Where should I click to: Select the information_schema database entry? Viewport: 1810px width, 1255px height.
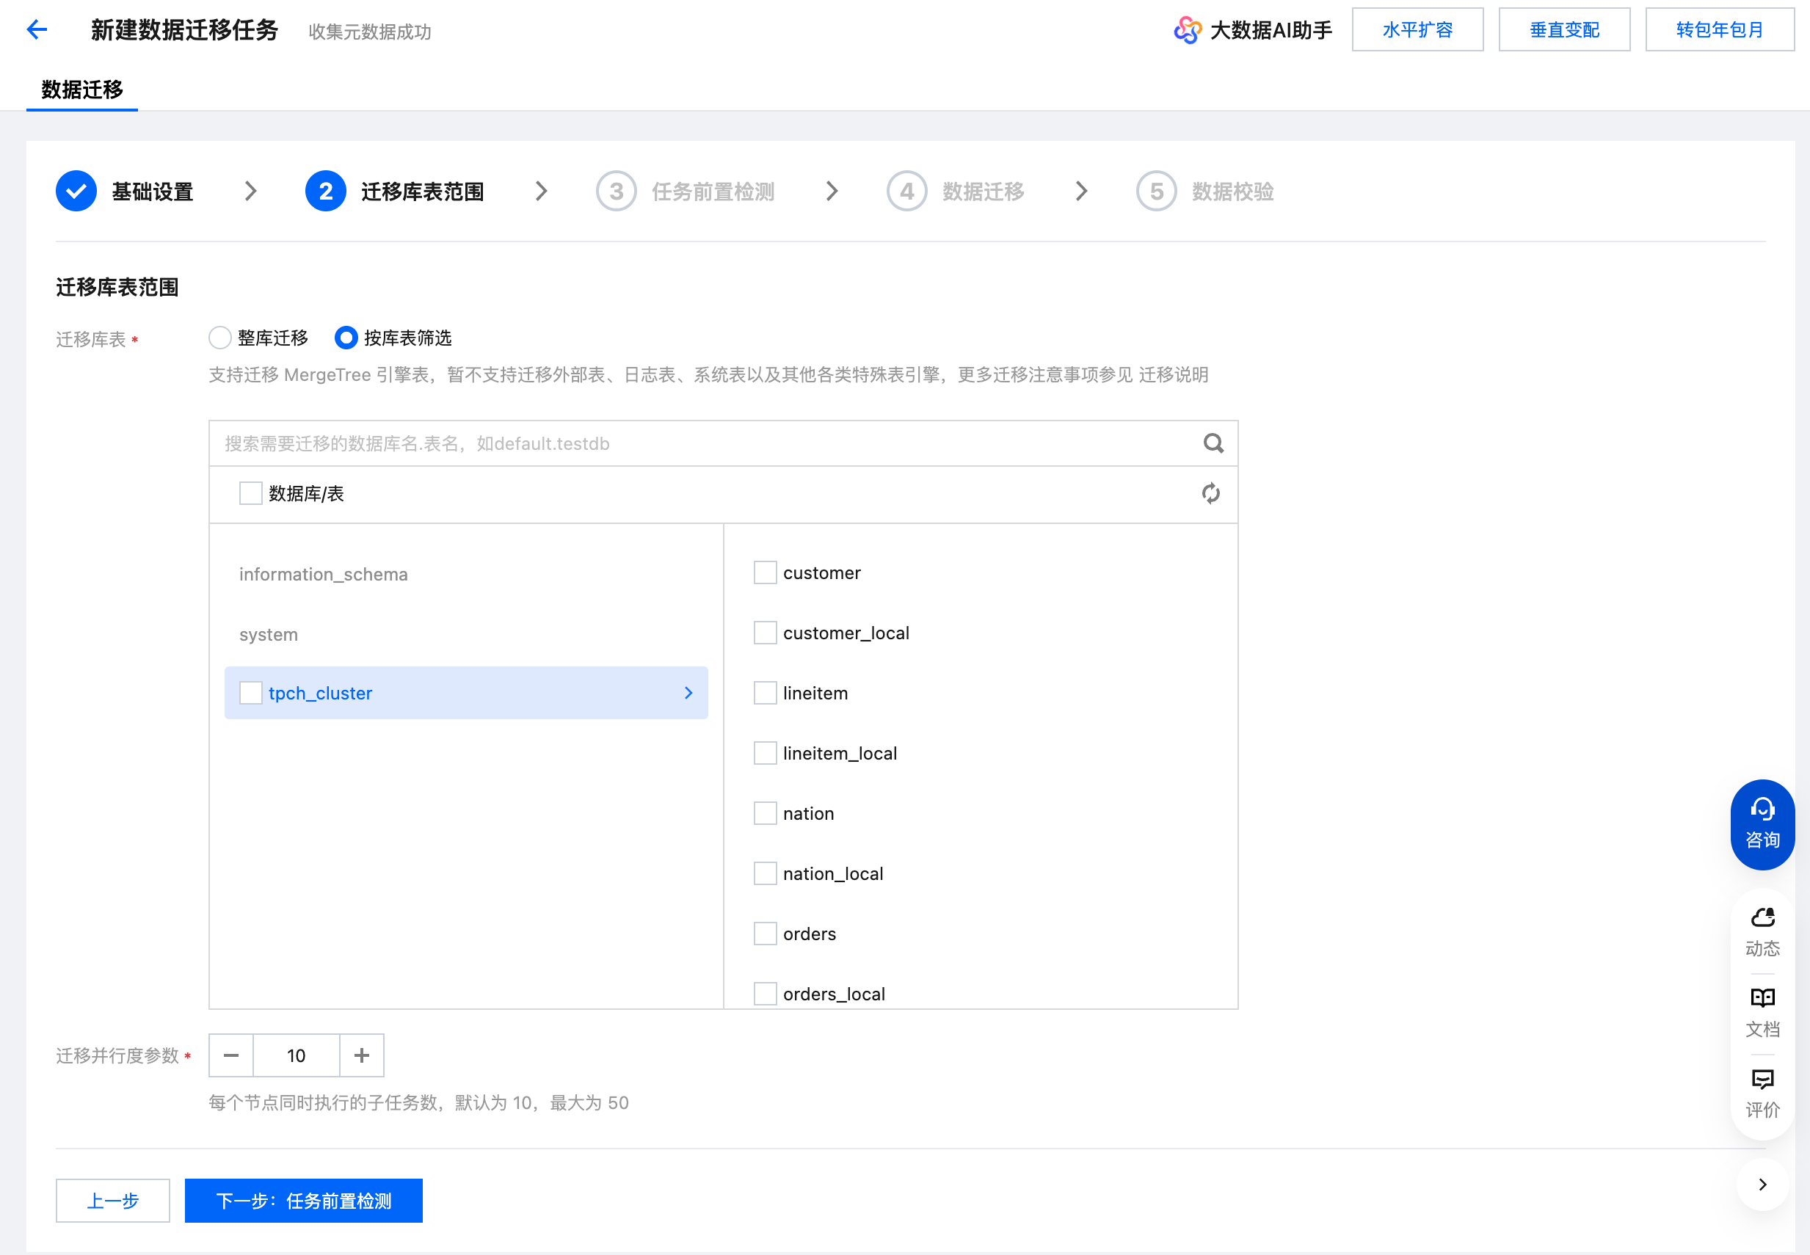click(323, 574)
